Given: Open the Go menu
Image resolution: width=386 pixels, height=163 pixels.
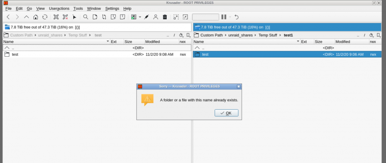Looking at the screenshot, I should (30, 8).
